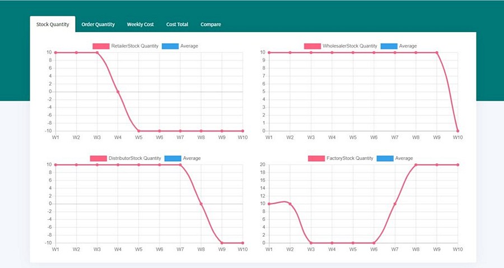Click the W7 axis label under Distributor chart
504x268 pixels.
(x=180, y=250)
